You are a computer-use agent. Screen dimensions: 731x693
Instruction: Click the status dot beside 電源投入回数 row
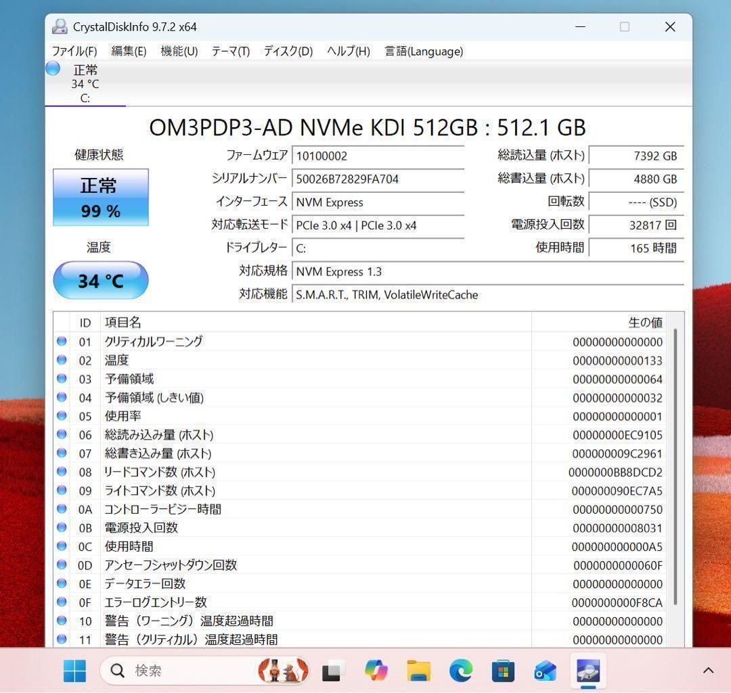(x=62, y=527)
